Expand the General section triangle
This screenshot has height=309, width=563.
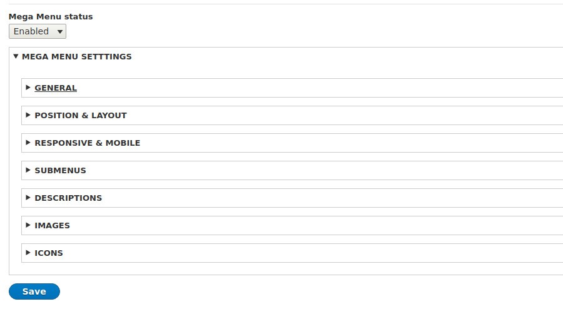tap(28, 88)
